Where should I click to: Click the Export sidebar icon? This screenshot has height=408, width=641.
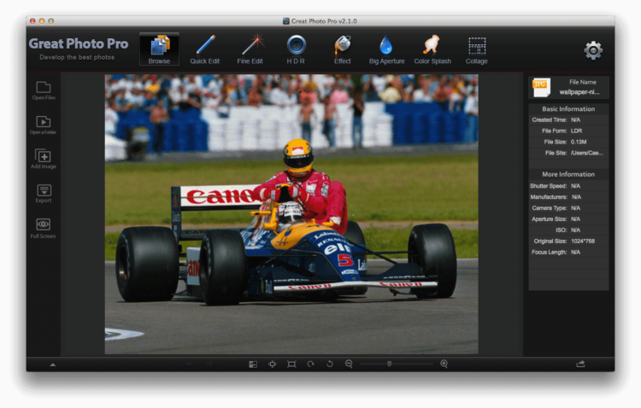click(44, 193)
